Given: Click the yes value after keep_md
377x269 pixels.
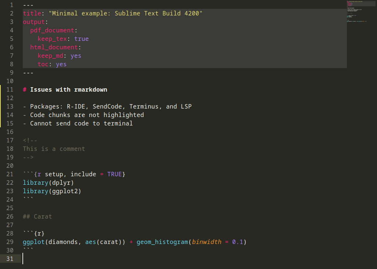Looking at the screenshot, I should tap(76, 56).
